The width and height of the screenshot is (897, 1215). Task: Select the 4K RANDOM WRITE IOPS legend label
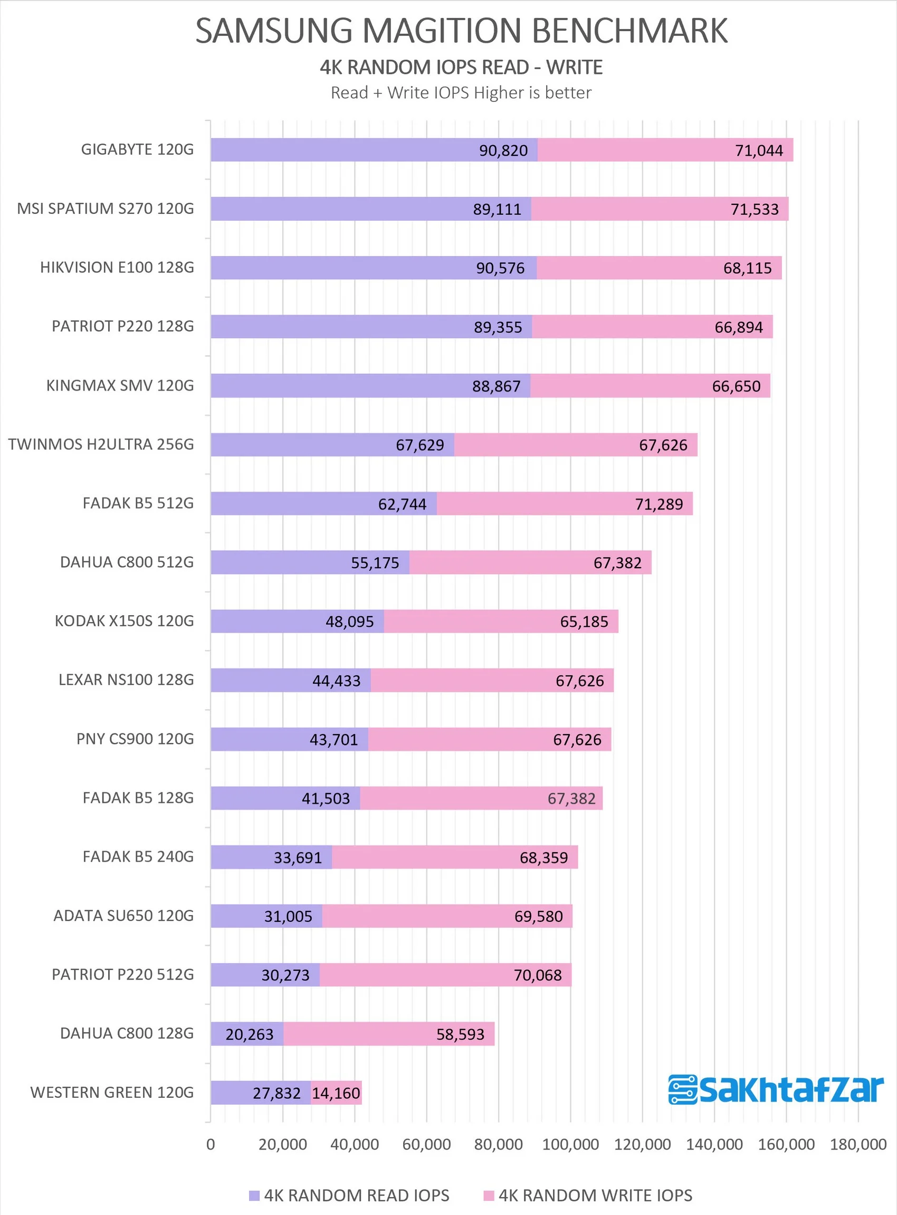click(596, 1195)
